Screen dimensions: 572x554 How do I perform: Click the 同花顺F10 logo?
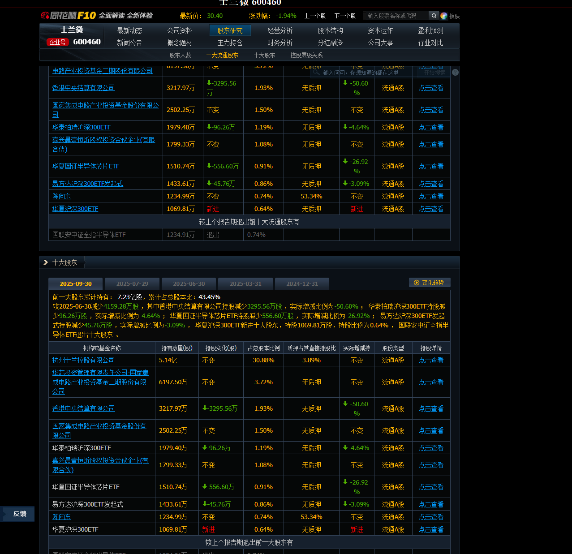(68, 16)
